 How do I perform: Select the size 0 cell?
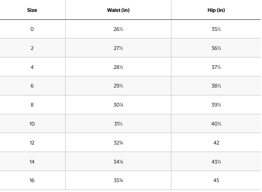pyautogui.click(x=32, y=29)
